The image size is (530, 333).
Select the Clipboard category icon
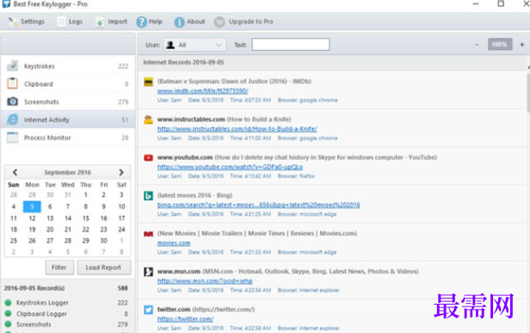tap(13, 83)
